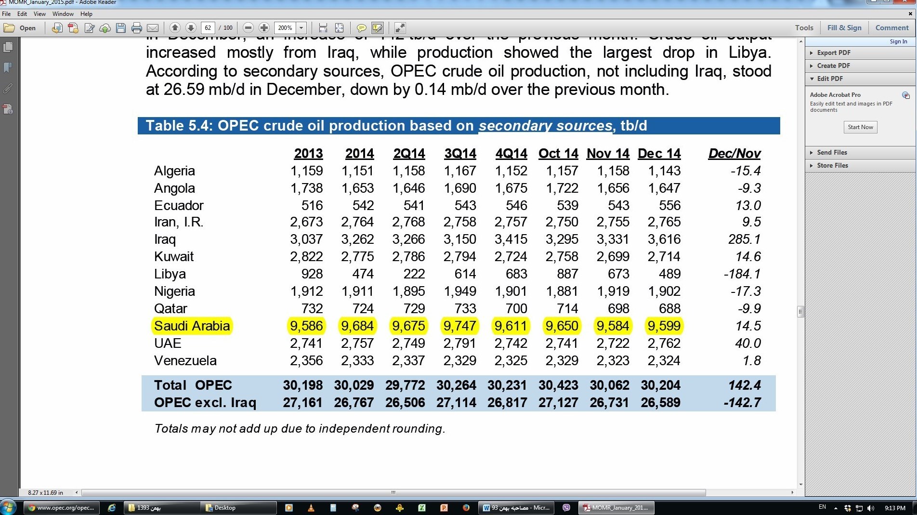
Task: Click the Sign In link
Action: point(898,41)
